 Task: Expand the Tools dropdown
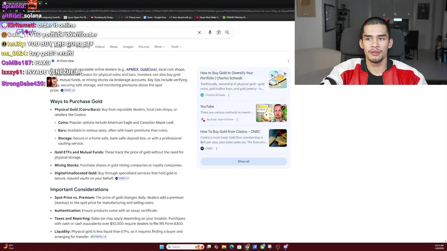(x=176, y=47)
